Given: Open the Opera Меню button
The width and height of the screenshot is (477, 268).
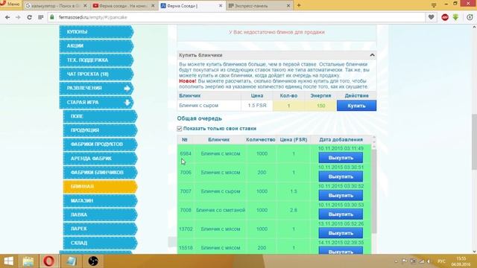Looking at the screenshot, I should click(10, 4).
